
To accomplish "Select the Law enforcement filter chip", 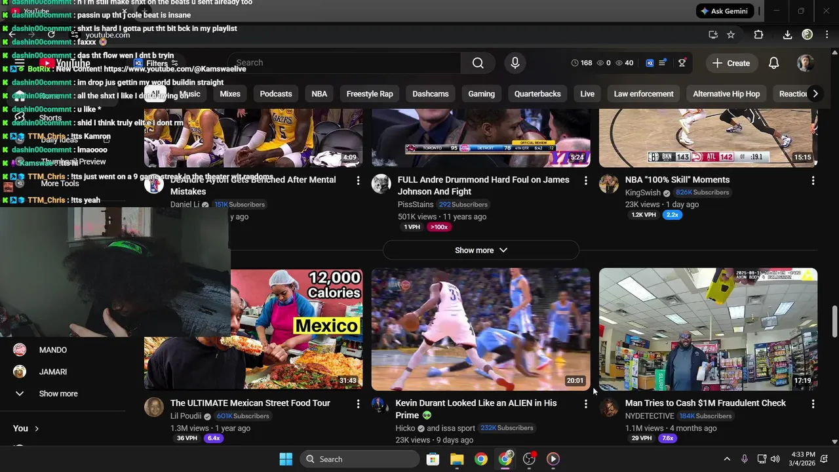I will pos(644,94).
